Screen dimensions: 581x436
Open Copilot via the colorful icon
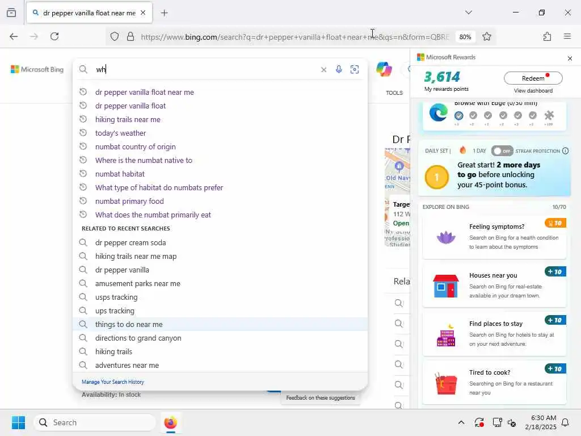[384, 69]
